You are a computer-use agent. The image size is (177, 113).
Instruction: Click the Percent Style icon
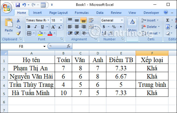114,27
